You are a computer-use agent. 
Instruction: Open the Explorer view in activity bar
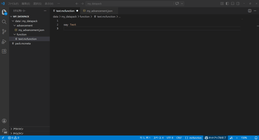tap(4, 12)
